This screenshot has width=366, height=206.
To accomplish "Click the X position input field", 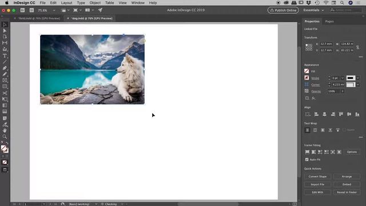I will [326, 44].
